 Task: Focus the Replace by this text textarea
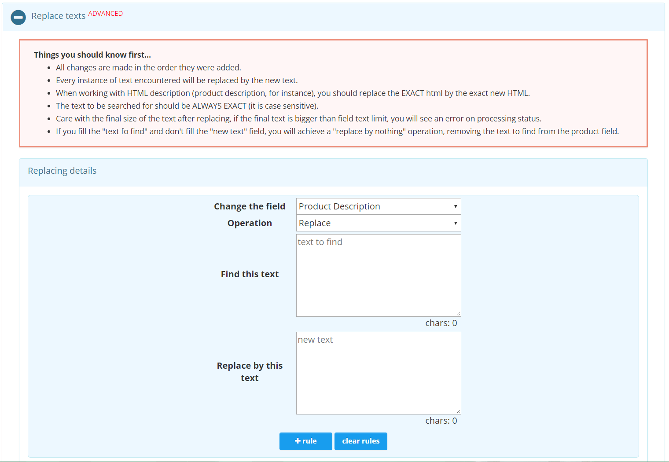[379, 373]
